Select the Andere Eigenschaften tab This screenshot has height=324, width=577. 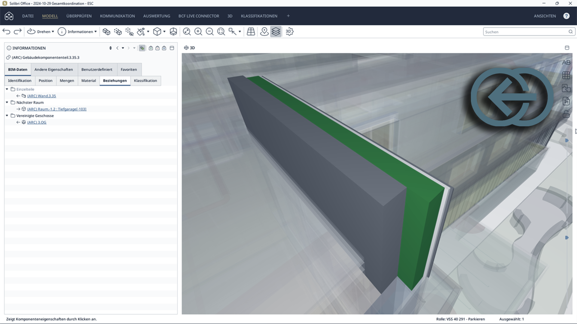coord(54,69)
